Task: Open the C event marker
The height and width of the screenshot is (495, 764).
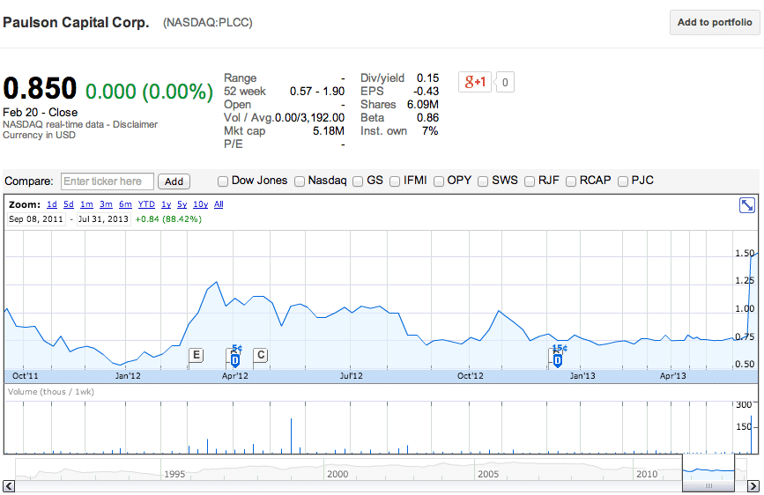Action: [261, 355]
